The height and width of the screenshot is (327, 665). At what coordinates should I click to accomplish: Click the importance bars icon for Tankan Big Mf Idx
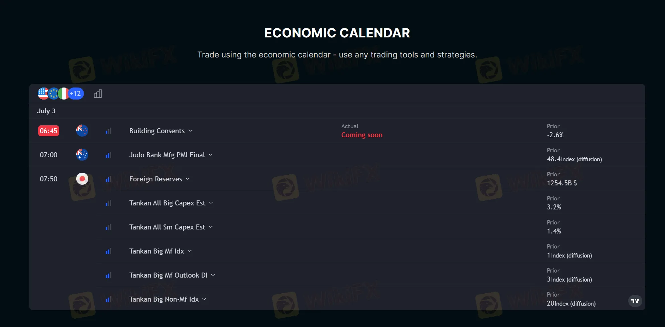pyautogui.click(x=108, y=251)
